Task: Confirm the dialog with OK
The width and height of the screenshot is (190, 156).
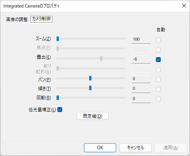Action: [x=100, y=148]
